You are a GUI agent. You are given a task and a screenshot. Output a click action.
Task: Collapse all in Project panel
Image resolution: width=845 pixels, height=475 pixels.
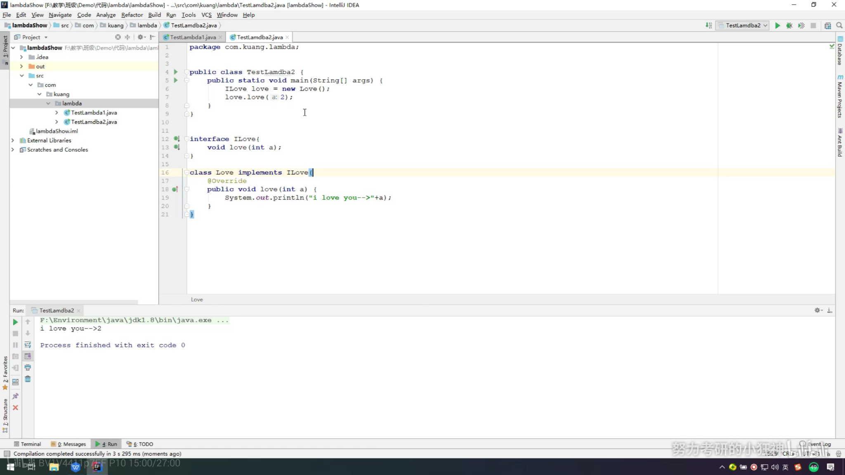tap(127, 37)
